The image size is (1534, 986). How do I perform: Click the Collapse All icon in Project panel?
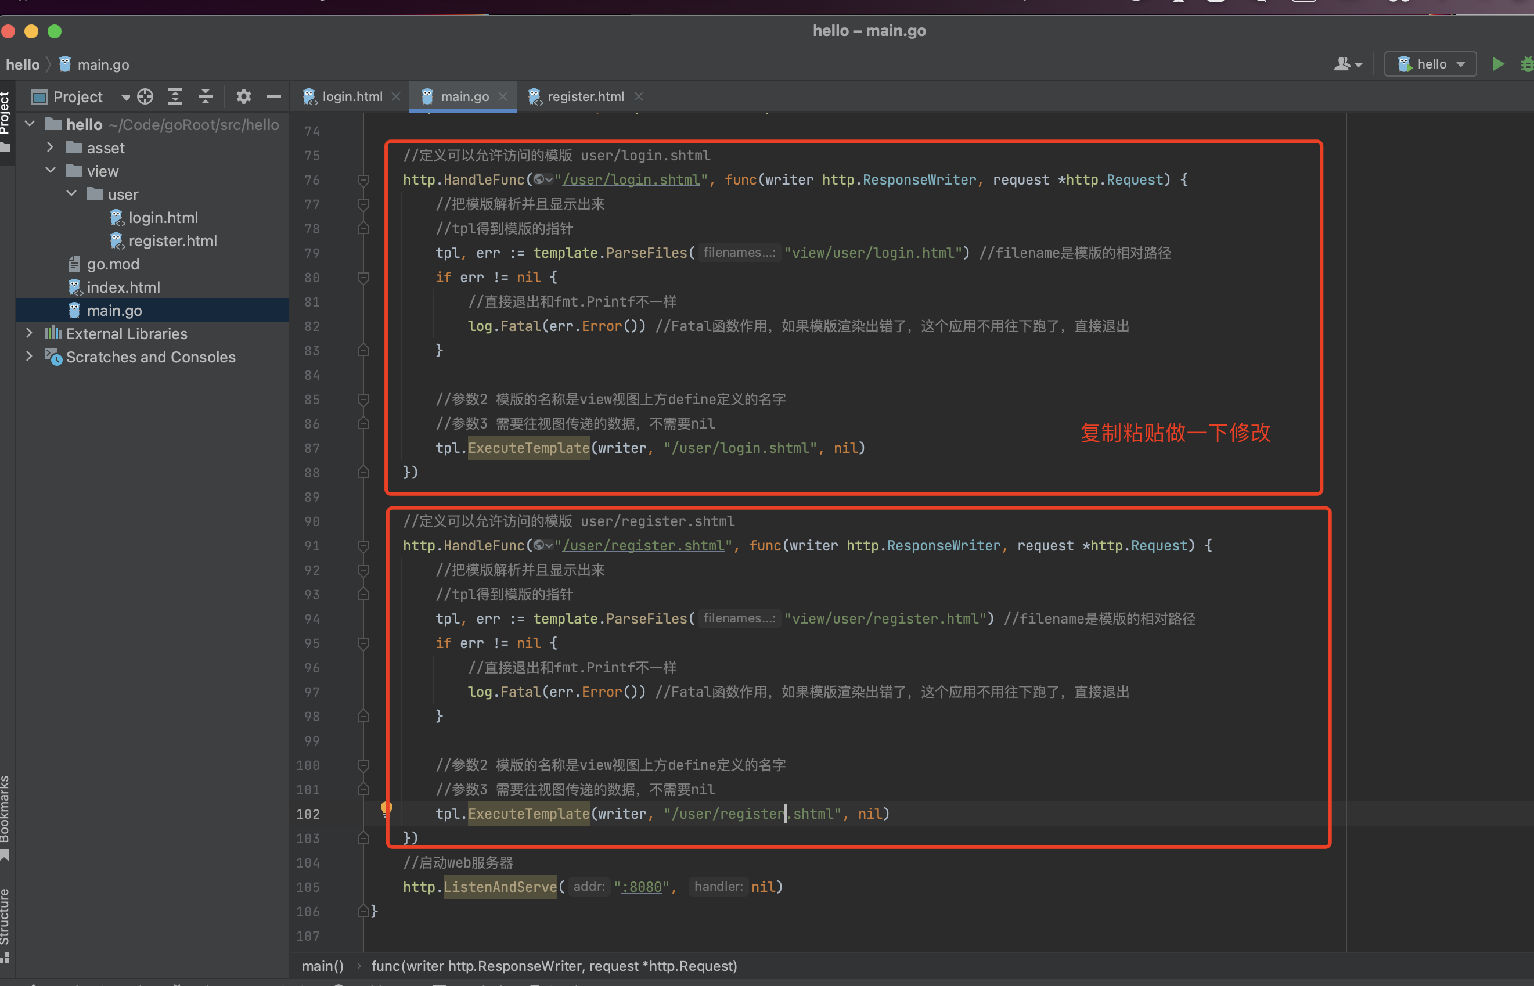[206, 96]
